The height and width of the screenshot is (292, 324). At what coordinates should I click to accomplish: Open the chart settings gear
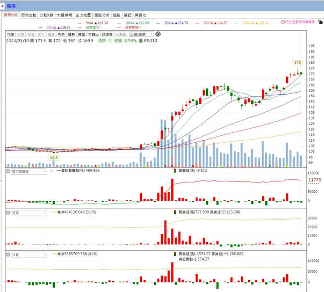coord(158,34)
